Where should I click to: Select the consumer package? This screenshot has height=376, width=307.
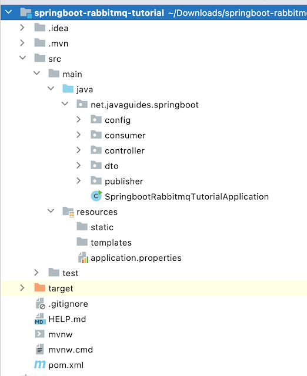[x=125, y=136]
